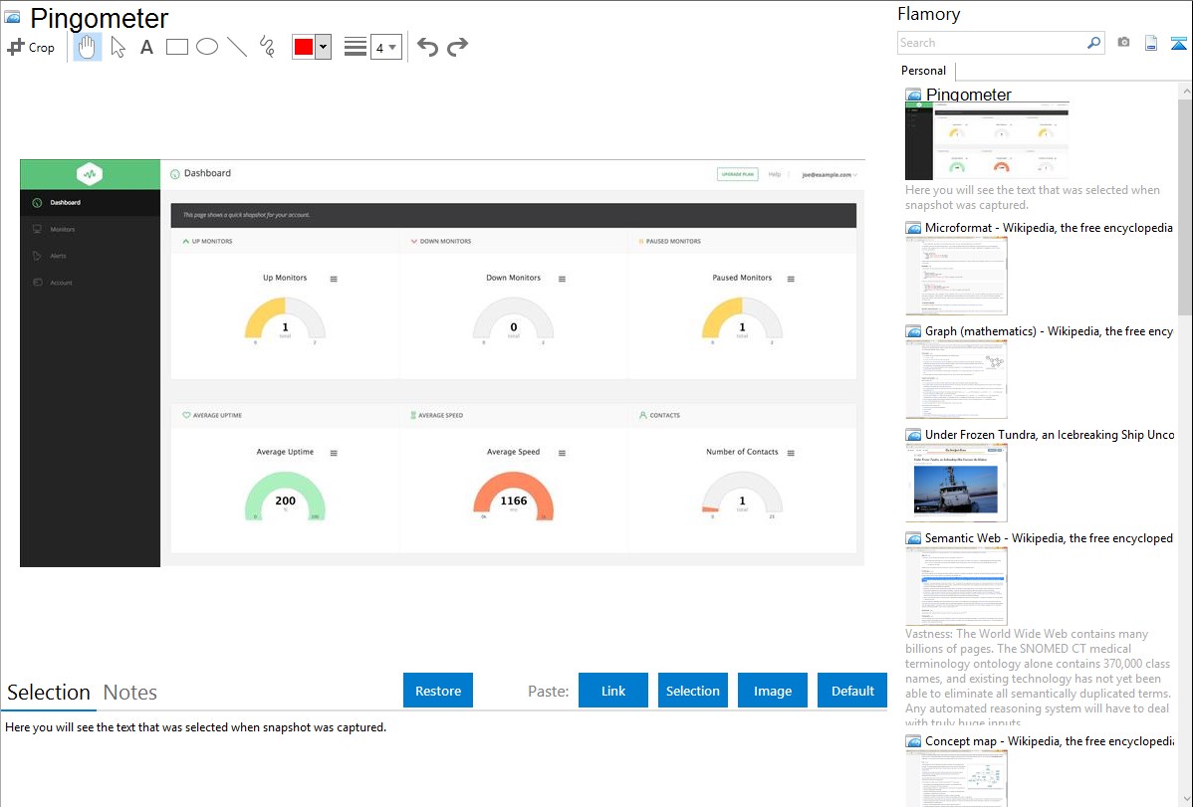The height and width of the screenshot is (807, 1193).
Task: Switch to the Selection tab
Action: click(49, 693)
